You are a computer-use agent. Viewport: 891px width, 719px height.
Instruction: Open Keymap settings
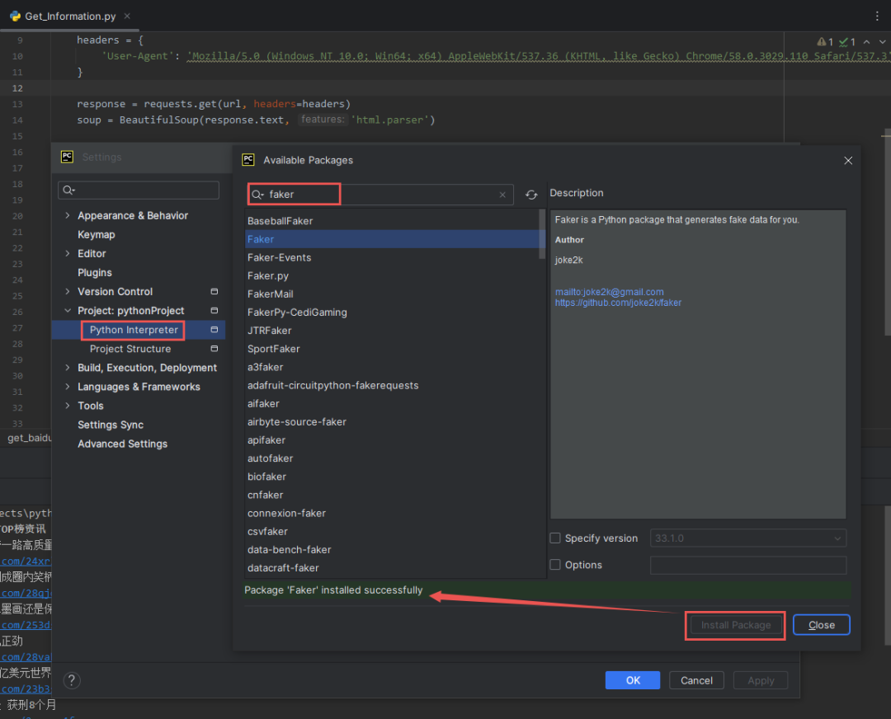pos(96,234)
